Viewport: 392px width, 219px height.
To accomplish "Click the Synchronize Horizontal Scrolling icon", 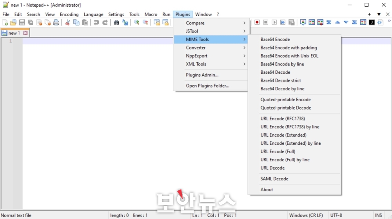I will click(x=165, y=22).
